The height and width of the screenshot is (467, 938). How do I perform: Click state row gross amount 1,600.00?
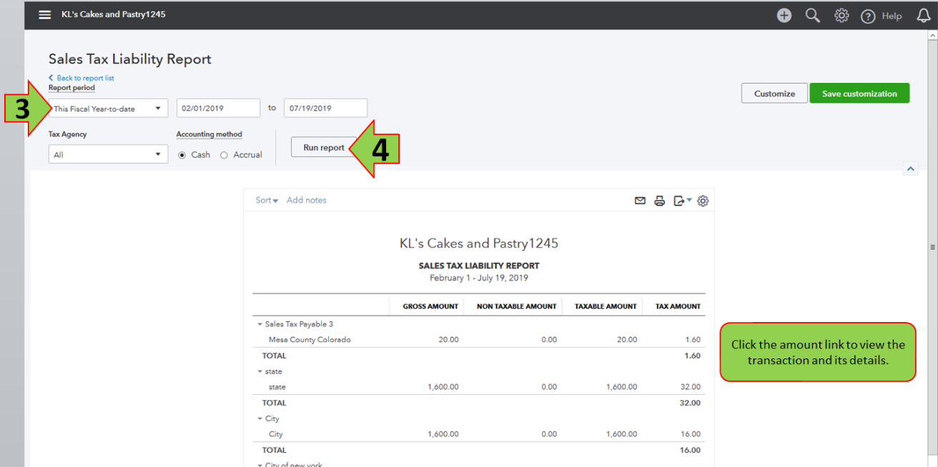coord(443,387)
